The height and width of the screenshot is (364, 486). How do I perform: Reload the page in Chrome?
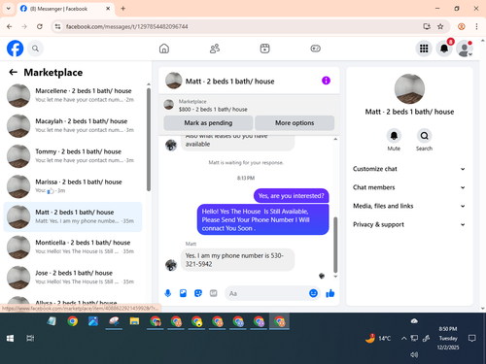(40, 26)
